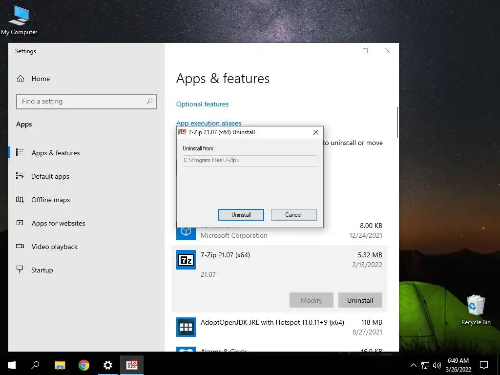Show hidden system tray icons
500x375 pixels.
pyautogui.click(x=413, y=365)
